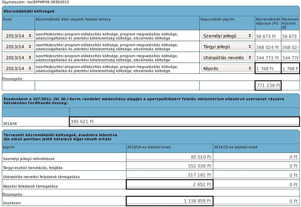
Task: Click the 552 036 Ft Tárgyi eszköz beruházás value
Action: coord(170,166)
